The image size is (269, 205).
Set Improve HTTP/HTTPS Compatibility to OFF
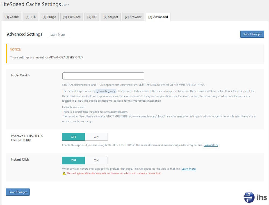point(74,137)
